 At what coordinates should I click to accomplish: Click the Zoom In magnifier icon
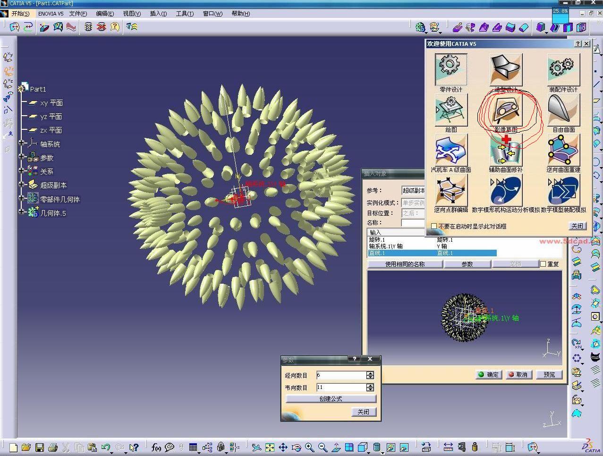pos(309,447)
